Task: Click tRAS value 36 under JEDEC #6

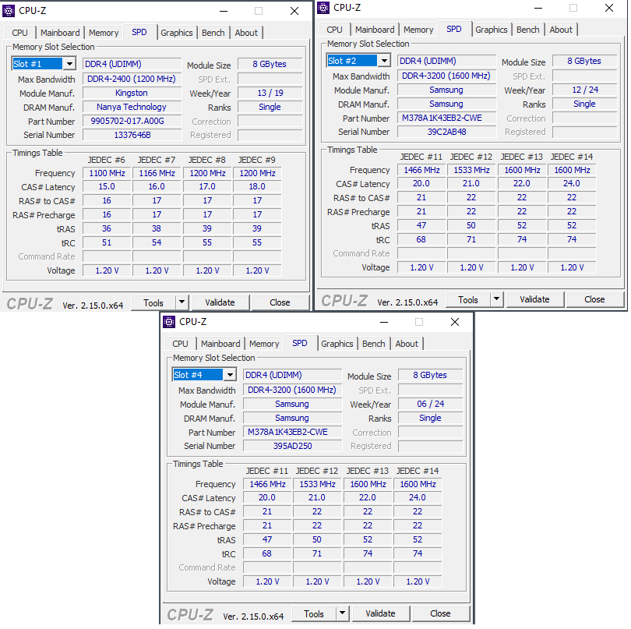Action: pos(107,228)
